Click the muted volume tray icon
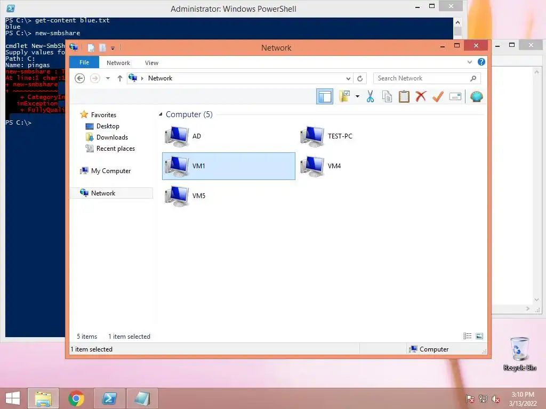 496,399
